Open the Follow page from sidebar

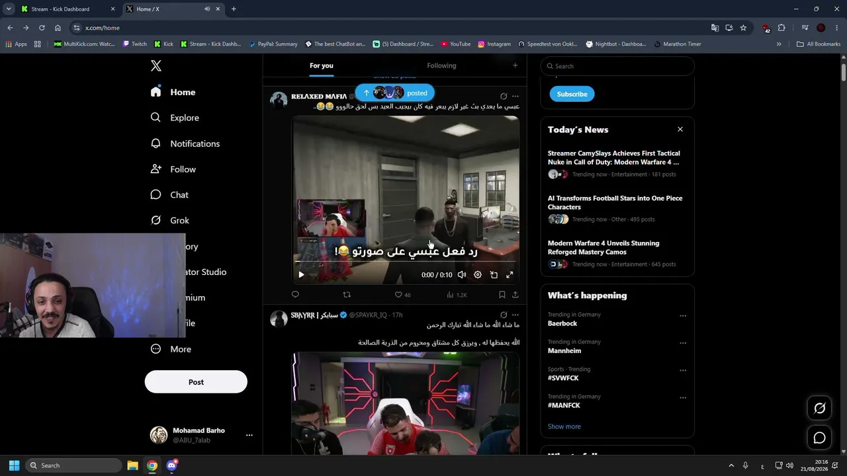173,169
